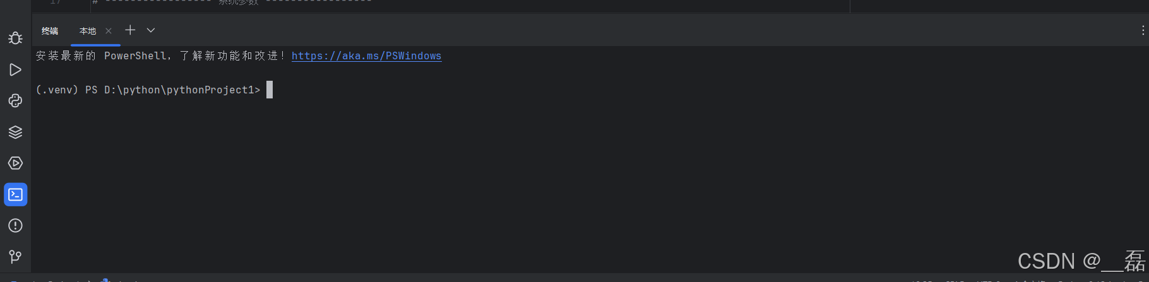Open the Python Packages layers icon
The height and width of the screenshot is (282, 1149).
(15, 132)
